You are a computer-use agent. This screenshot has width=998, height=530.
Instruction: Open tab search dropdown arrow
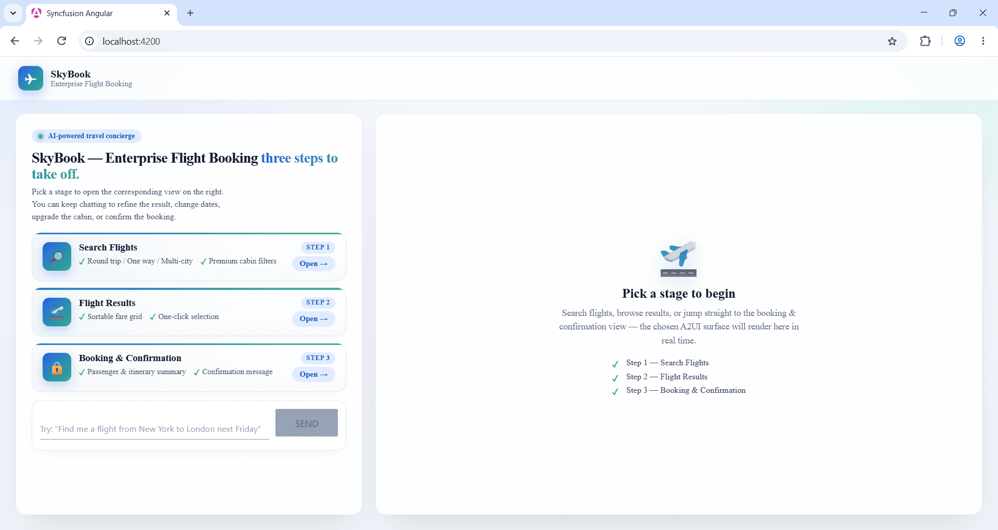13,13
